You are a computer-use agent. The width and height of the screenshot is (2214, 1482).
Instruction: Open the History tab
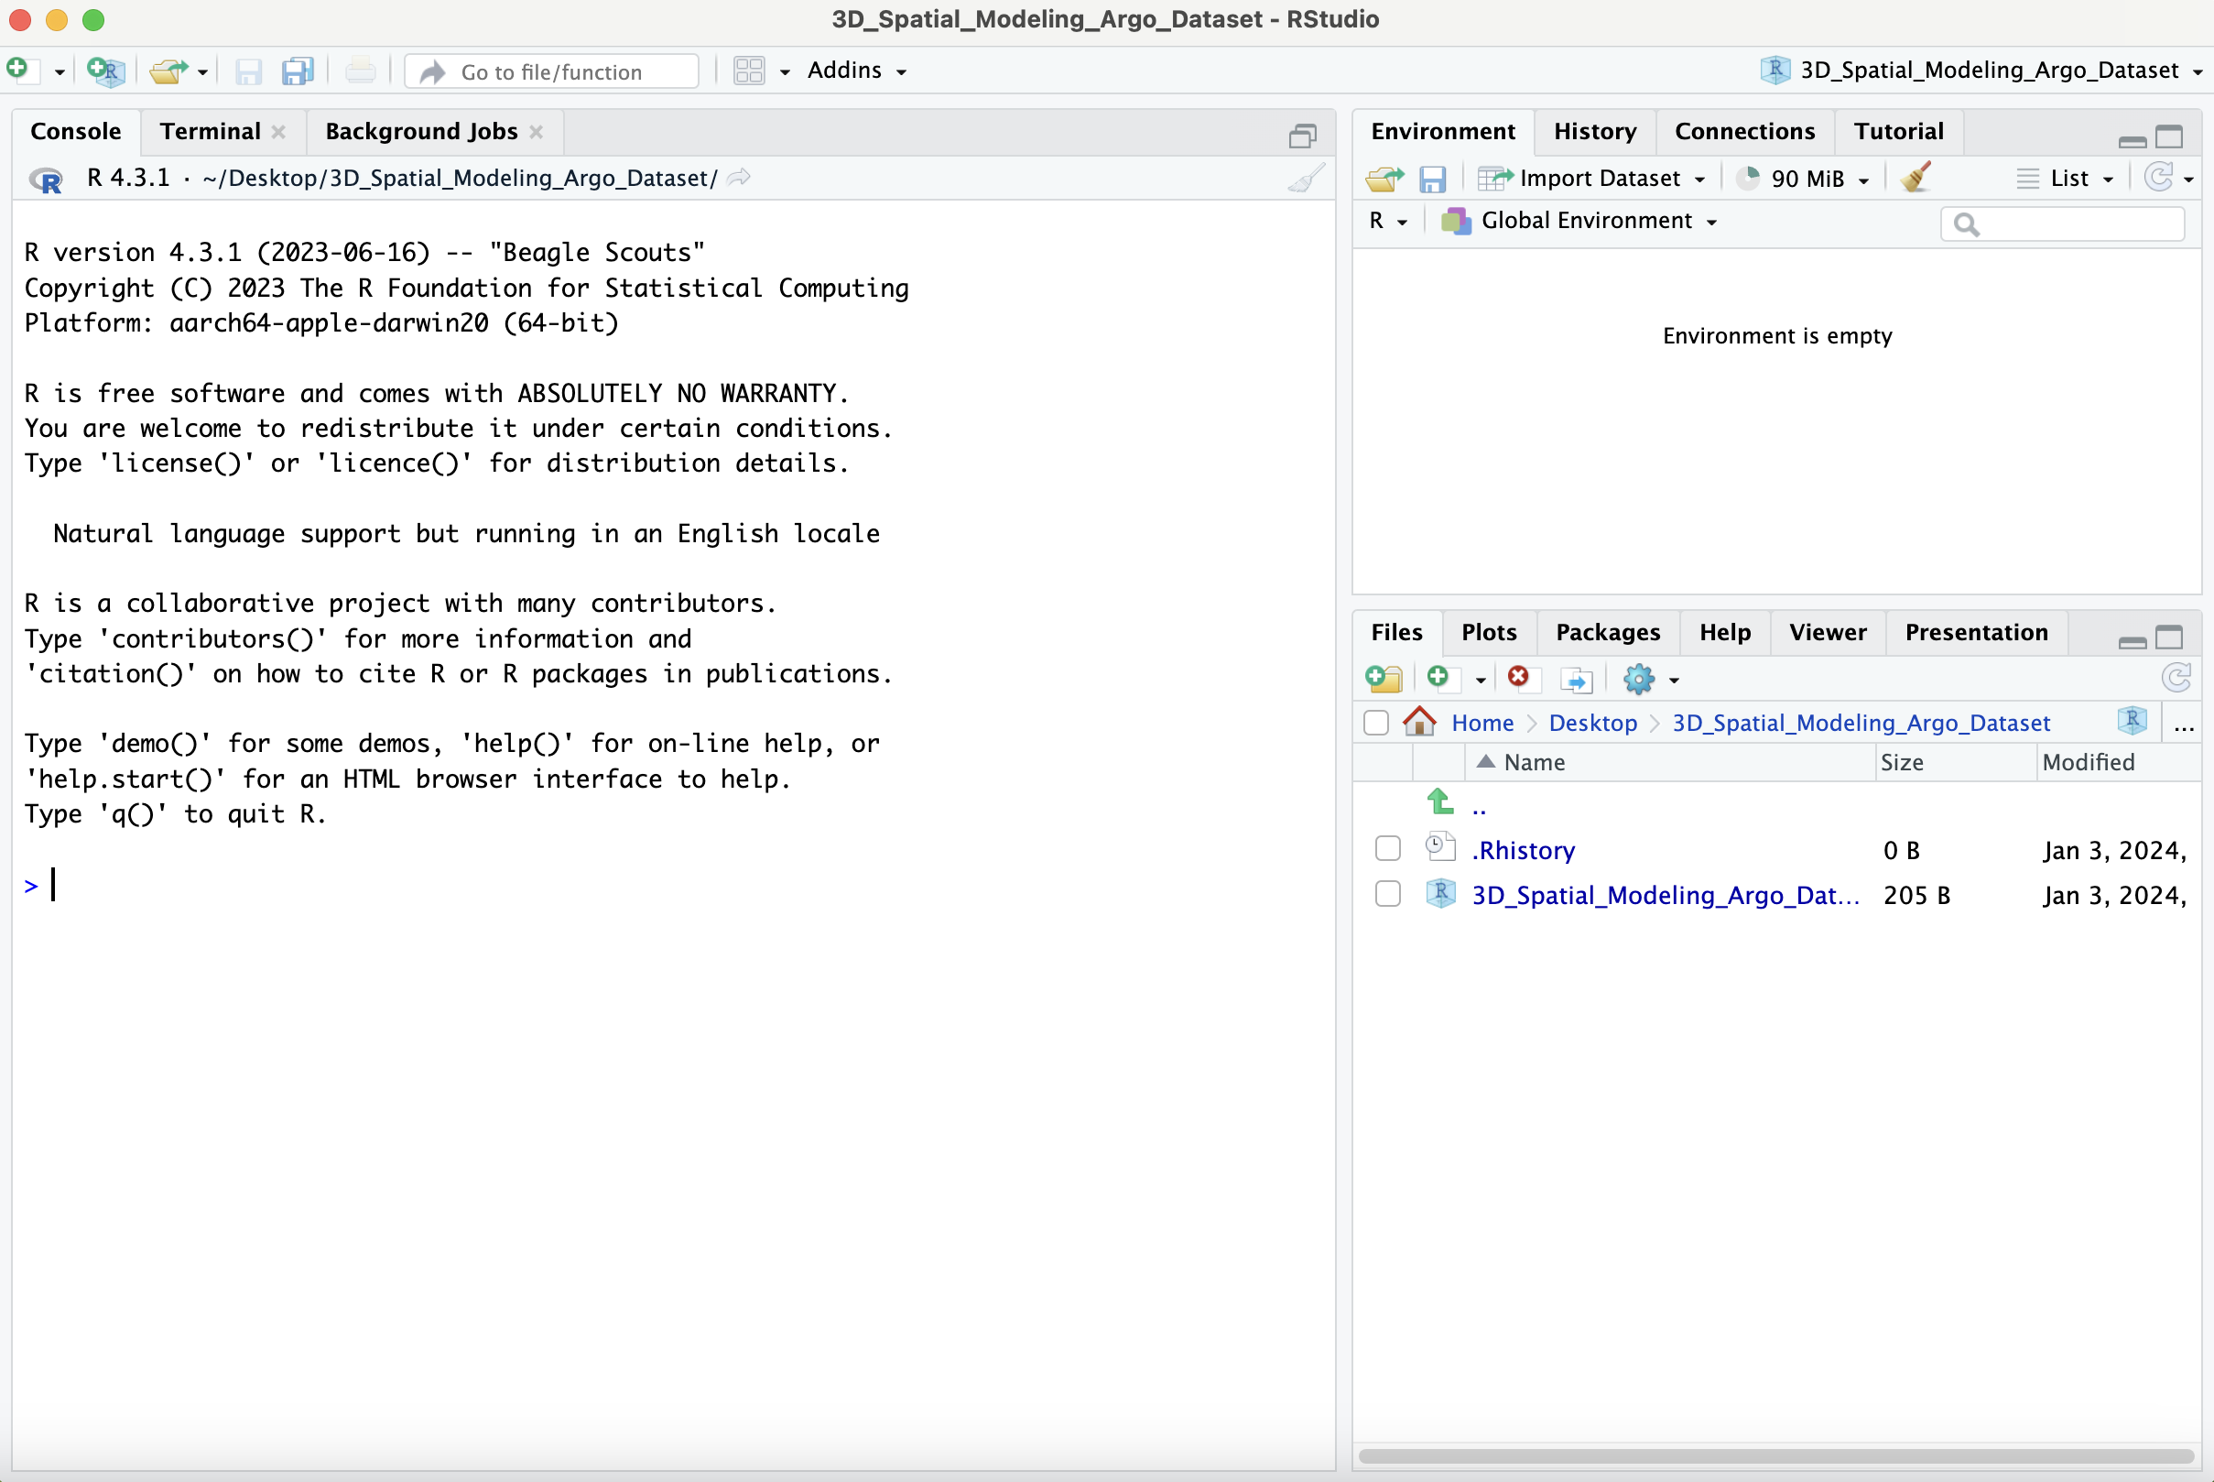(x=1594, y=131)
